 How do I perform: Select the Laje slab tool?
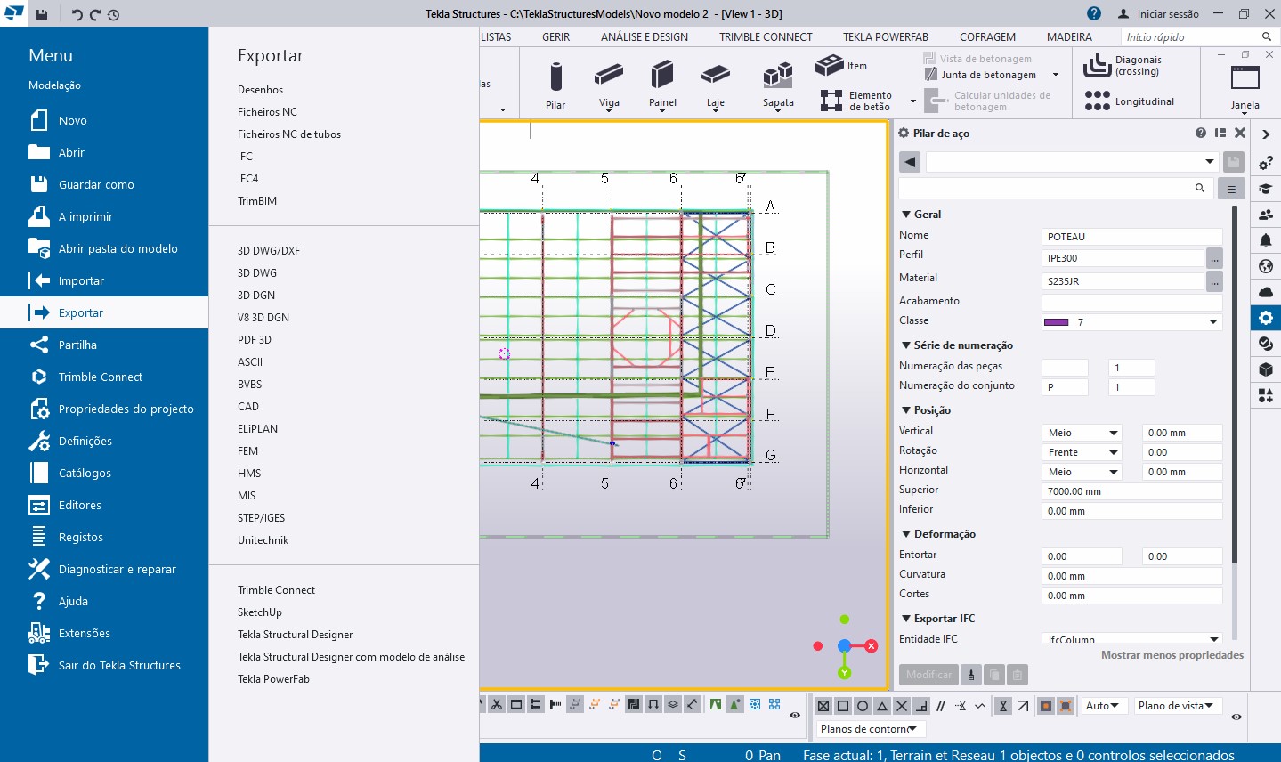point(716,85)
